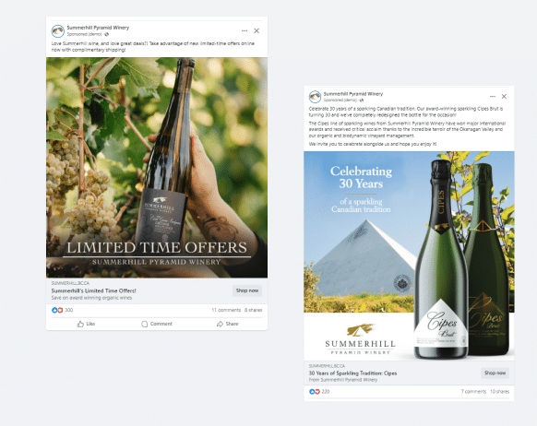The image size is (537, 426).
Task: View the 10 shares on Cipes post
Action: coord(500,392)
